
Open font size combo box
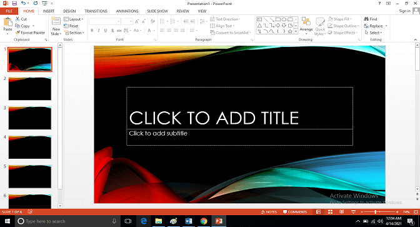(x=127, y=21)
